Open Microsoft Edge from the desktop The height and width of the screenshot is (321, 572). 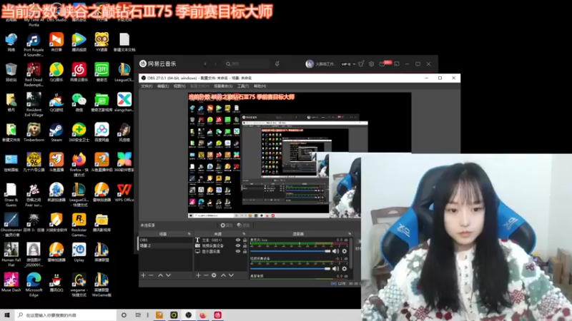(x=34, y=285)
